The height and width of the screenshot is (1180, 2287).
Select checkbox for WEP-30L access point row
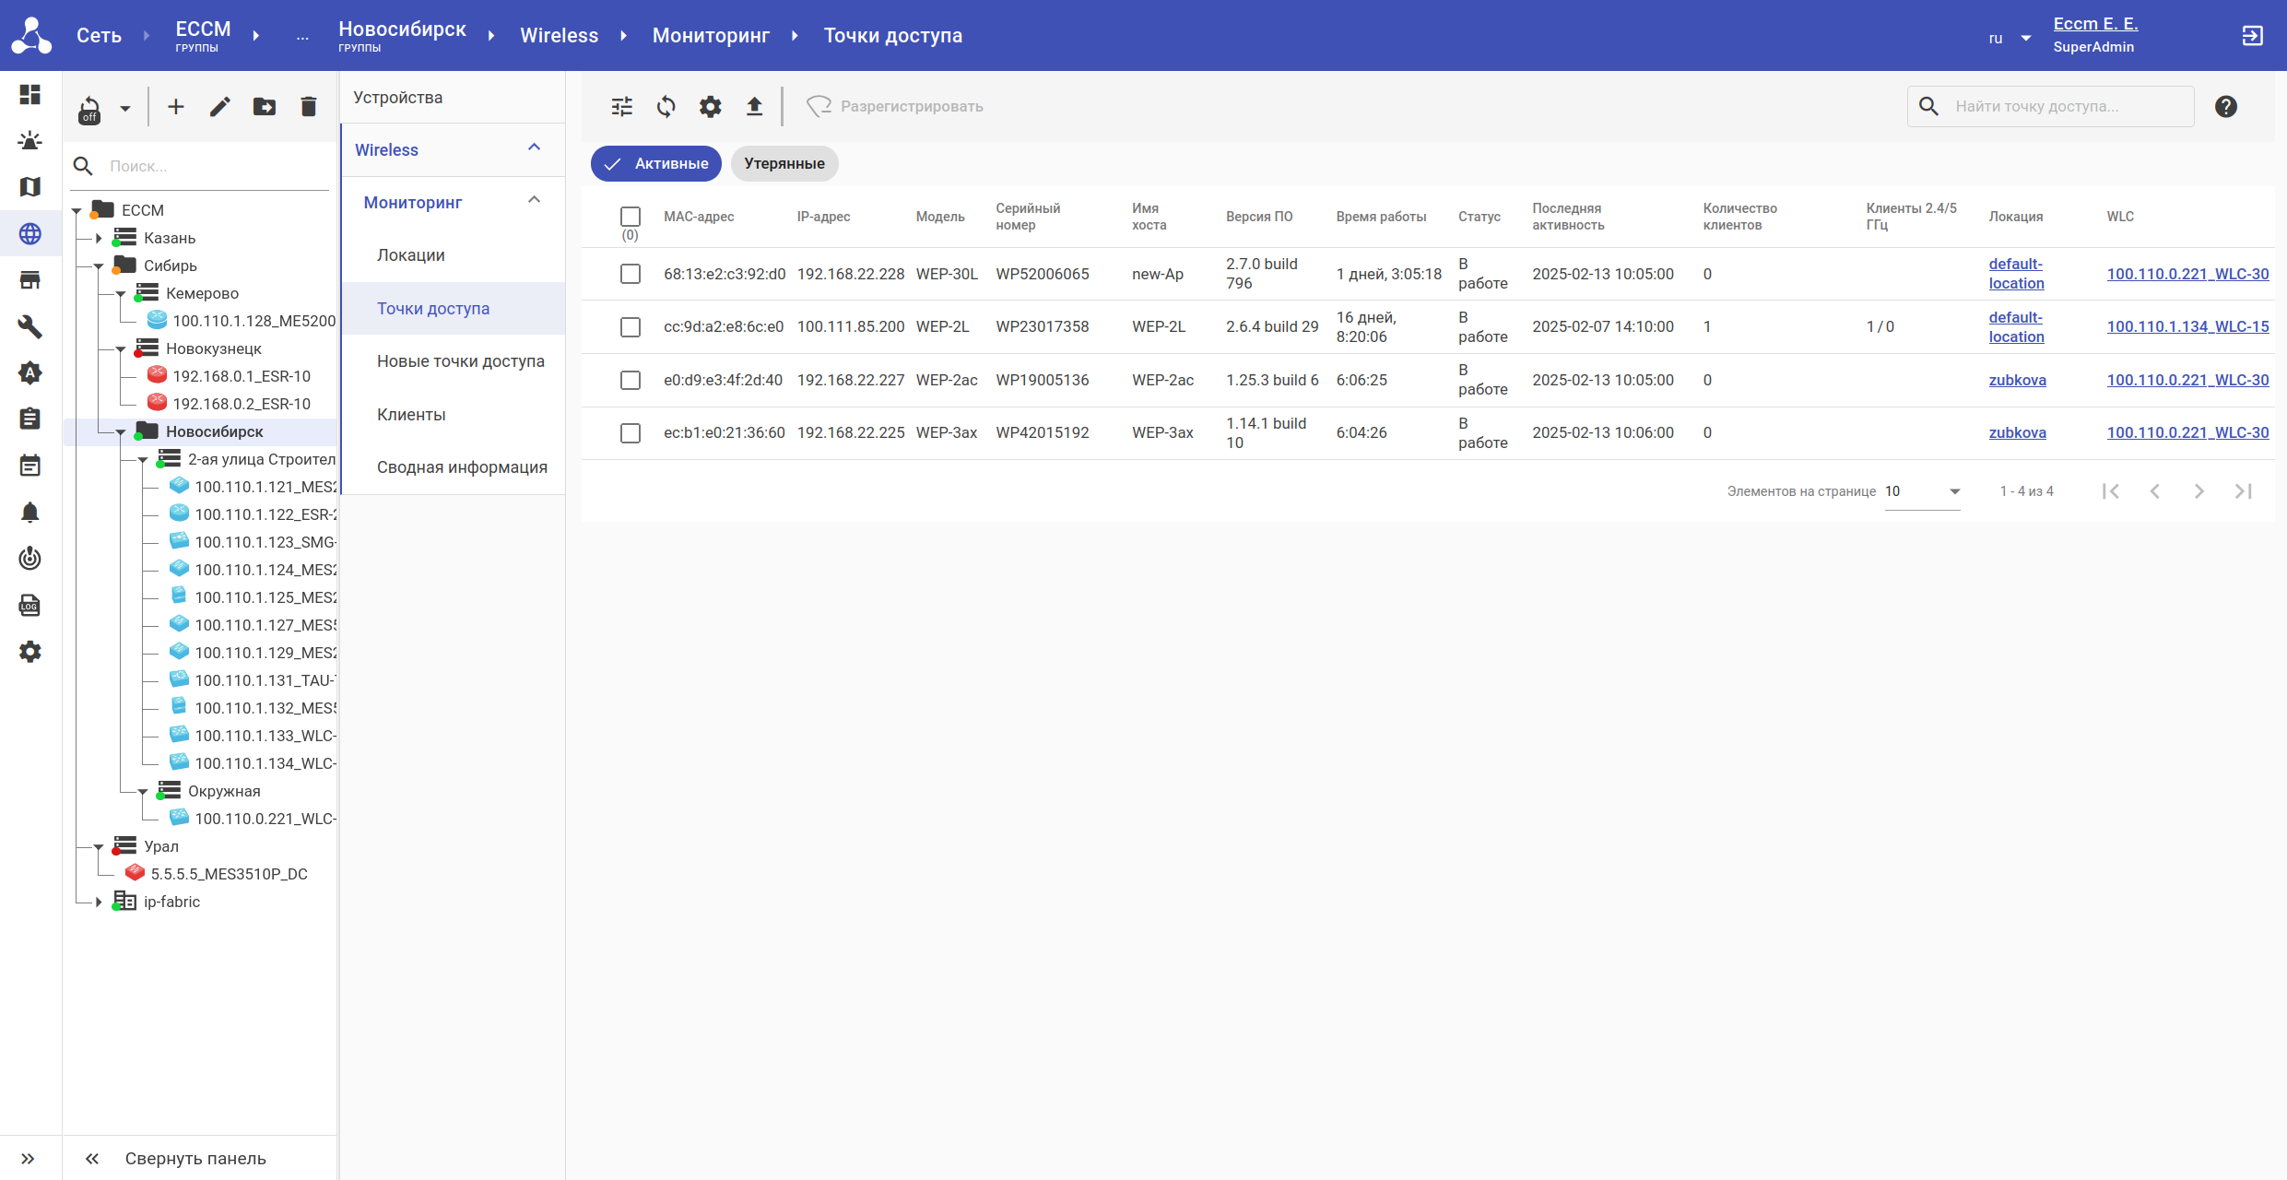(x=631, y=274)
